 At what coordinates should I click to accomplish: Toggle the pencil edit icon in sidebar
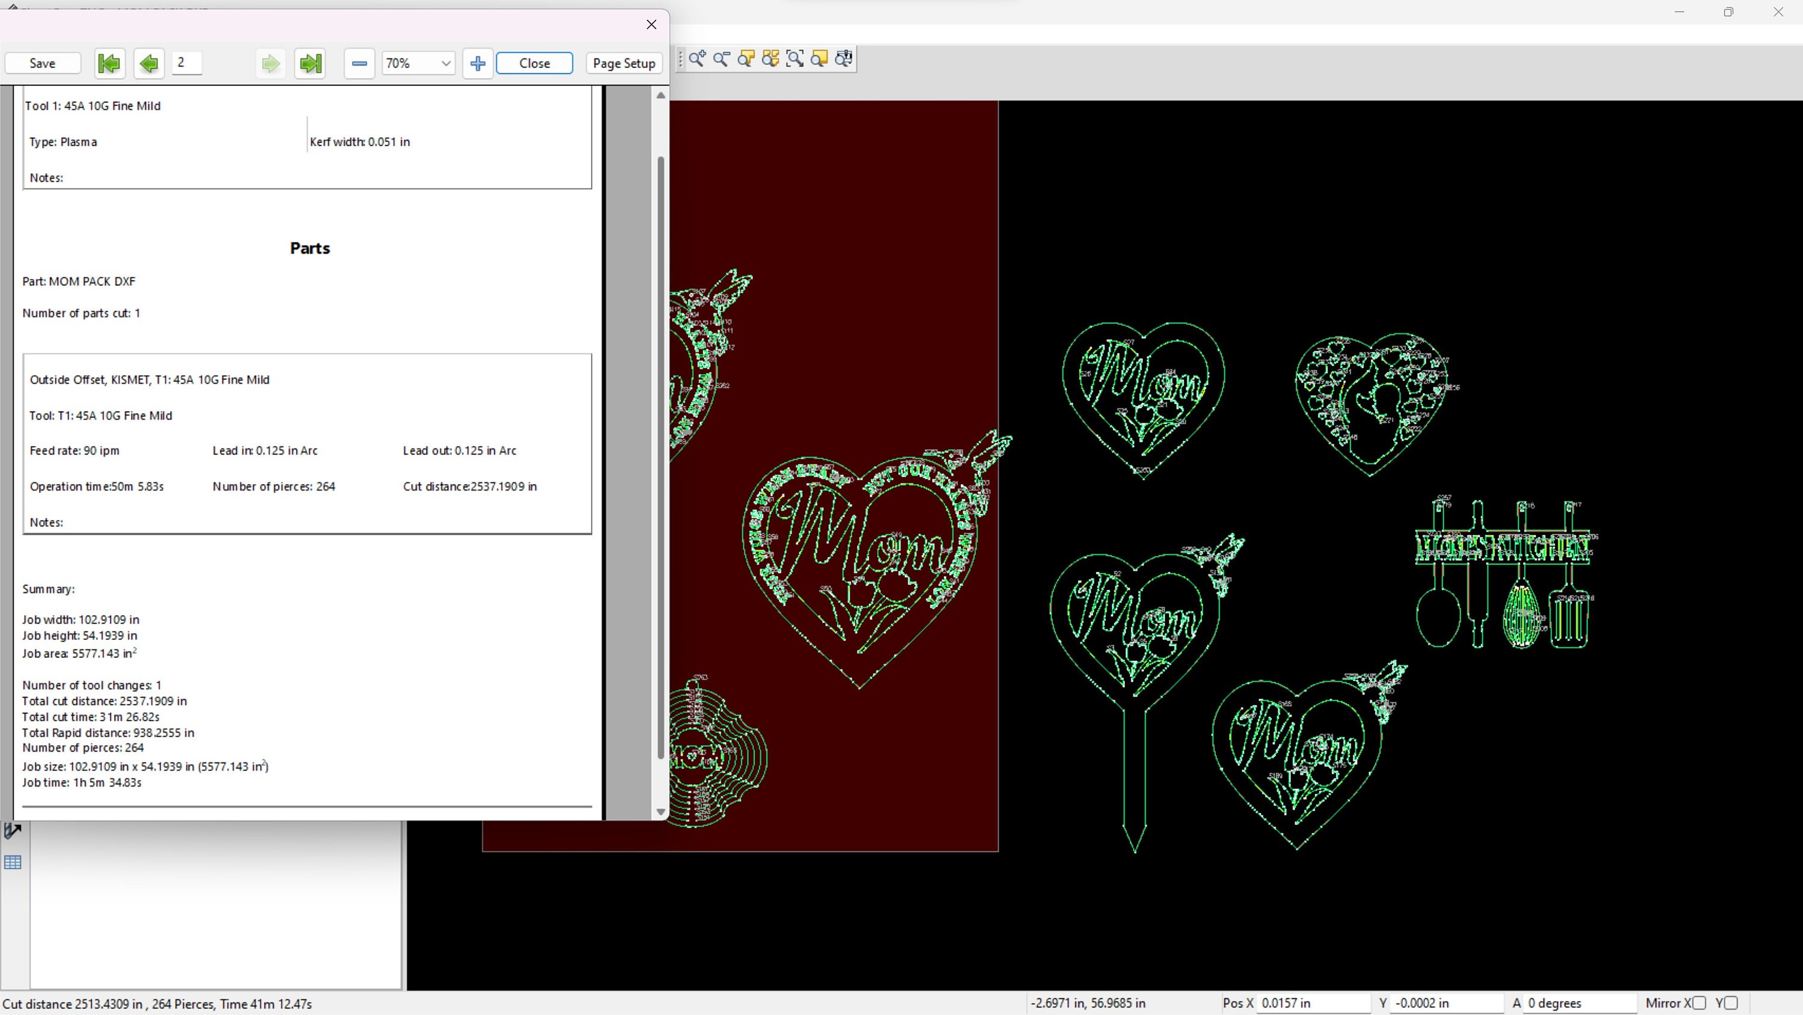coord(12,830)
